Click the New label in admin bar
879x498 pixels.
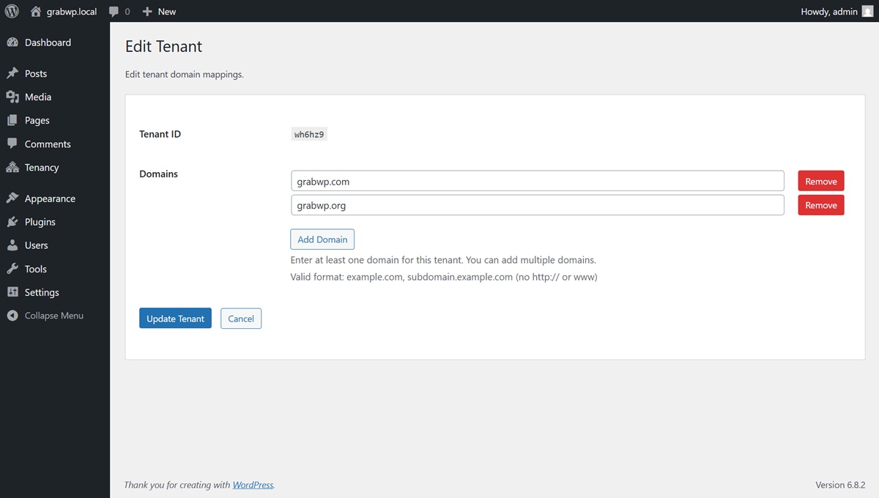[x=167, y=12]
